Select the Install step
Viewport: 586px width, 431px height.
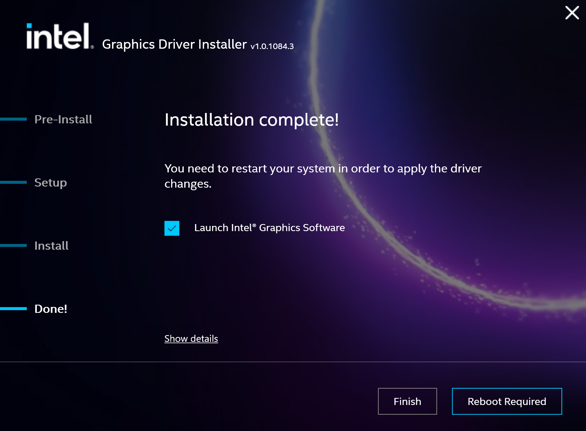click(x=51, y=246)
